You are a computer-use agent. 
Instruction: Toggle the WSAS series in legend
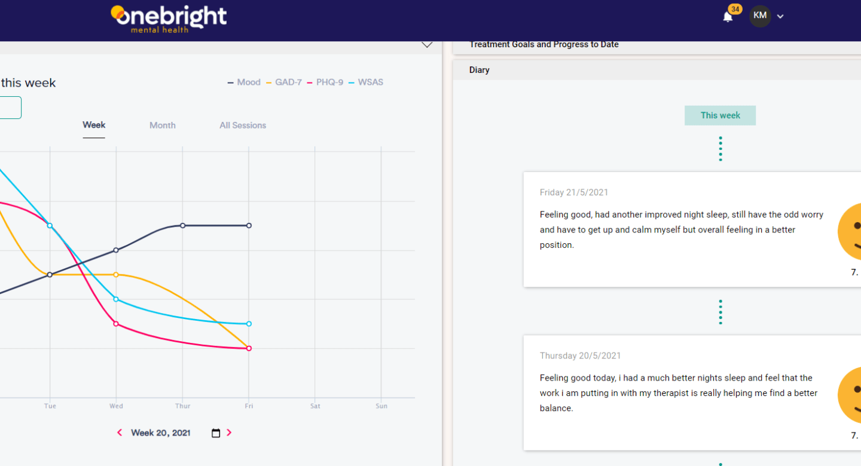click(x=365, y=82)
